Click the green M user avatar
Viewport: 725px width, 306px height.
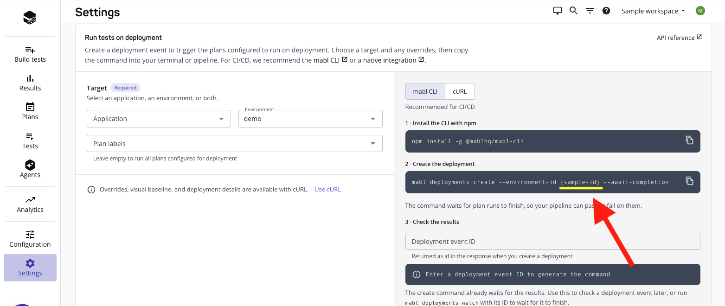pyautogui.click(x=700, y=11)
